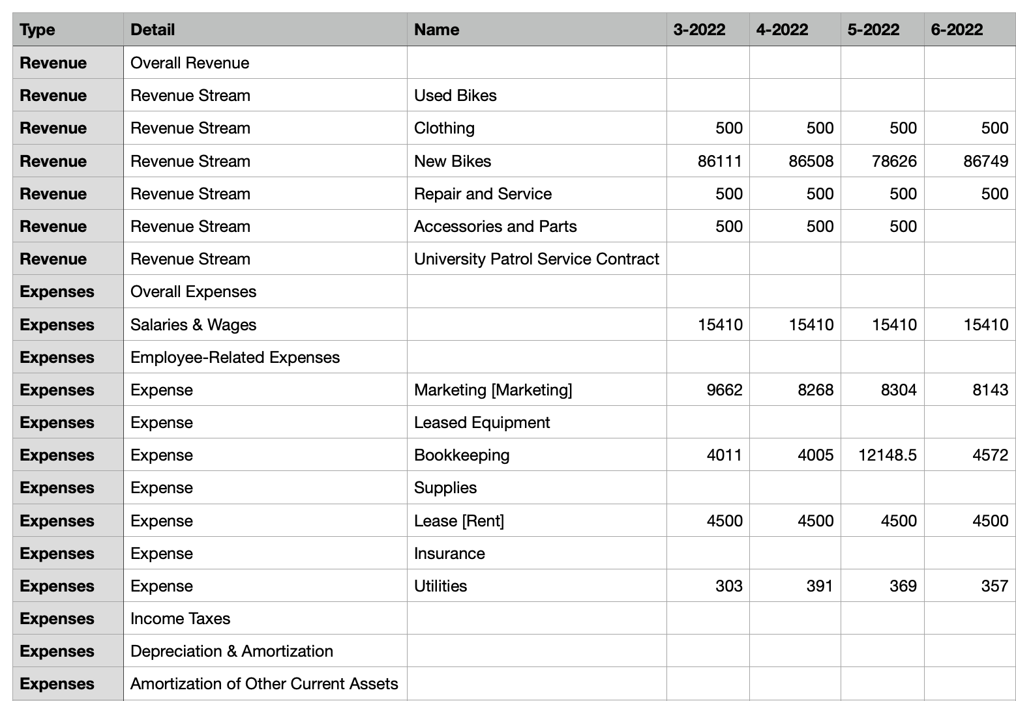Select Marketing value 9662
Image resolution: width=1016 pixels, height=701 pixels.
[708, 390]
